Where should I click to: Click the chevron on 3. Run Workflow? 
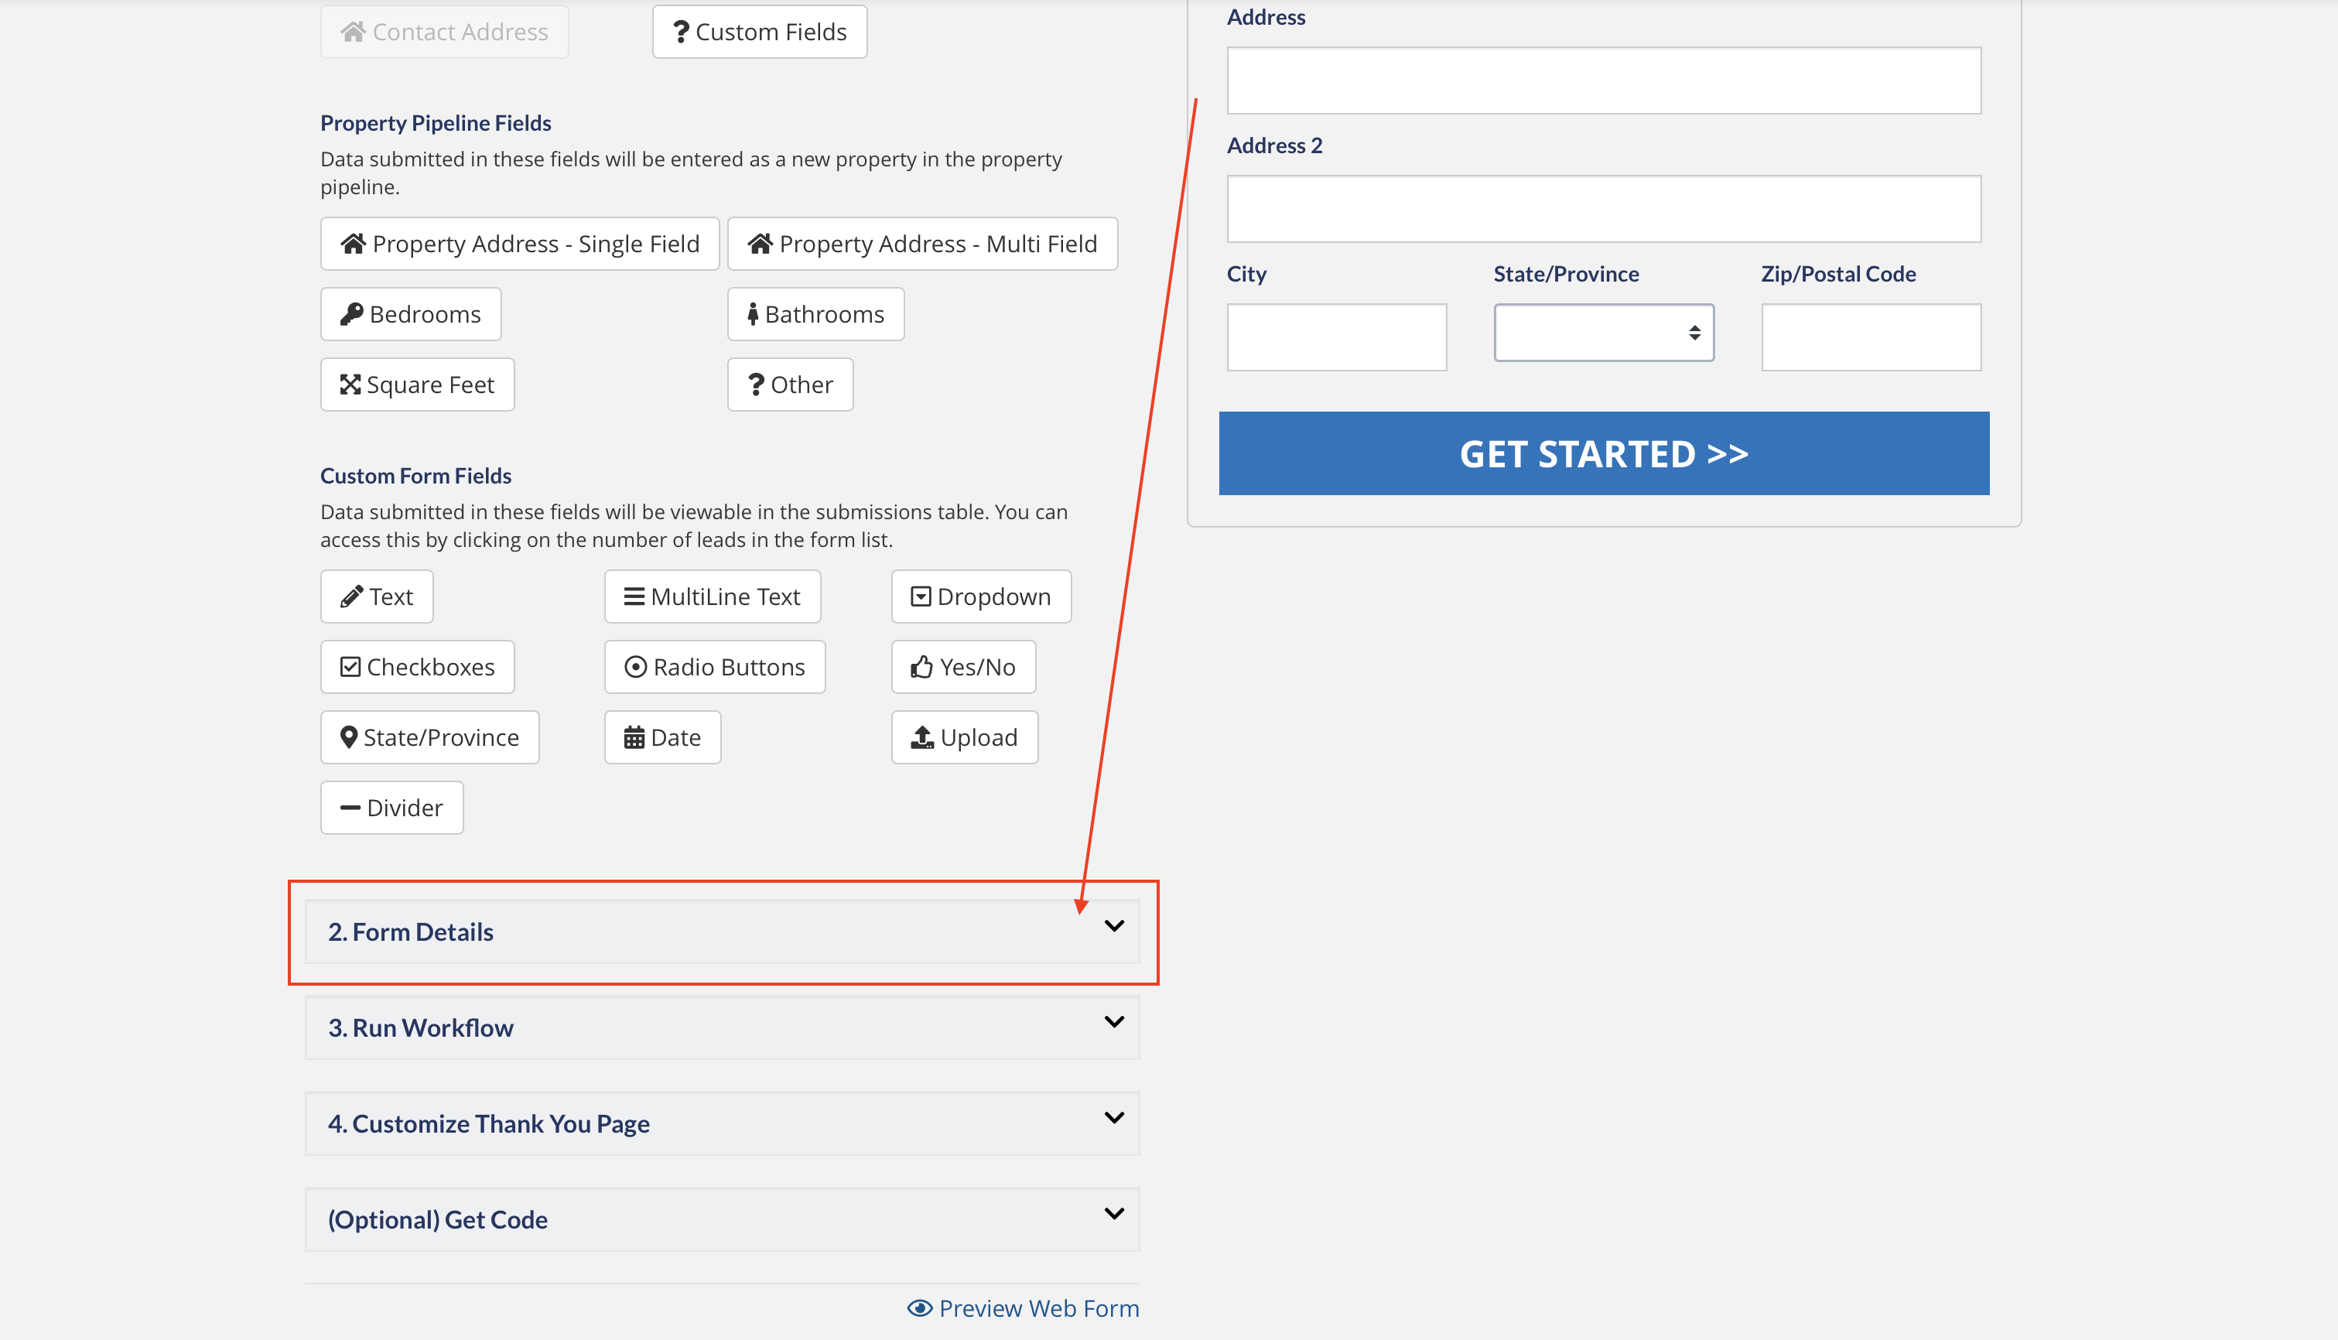(x=1114, y=1021)
